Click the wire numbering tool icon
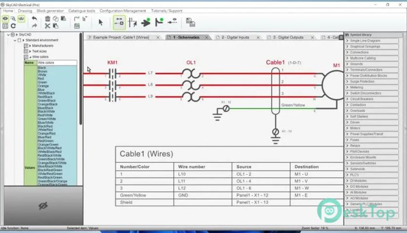Viewport: 407px width, 233px height. (x=133, y=22)
